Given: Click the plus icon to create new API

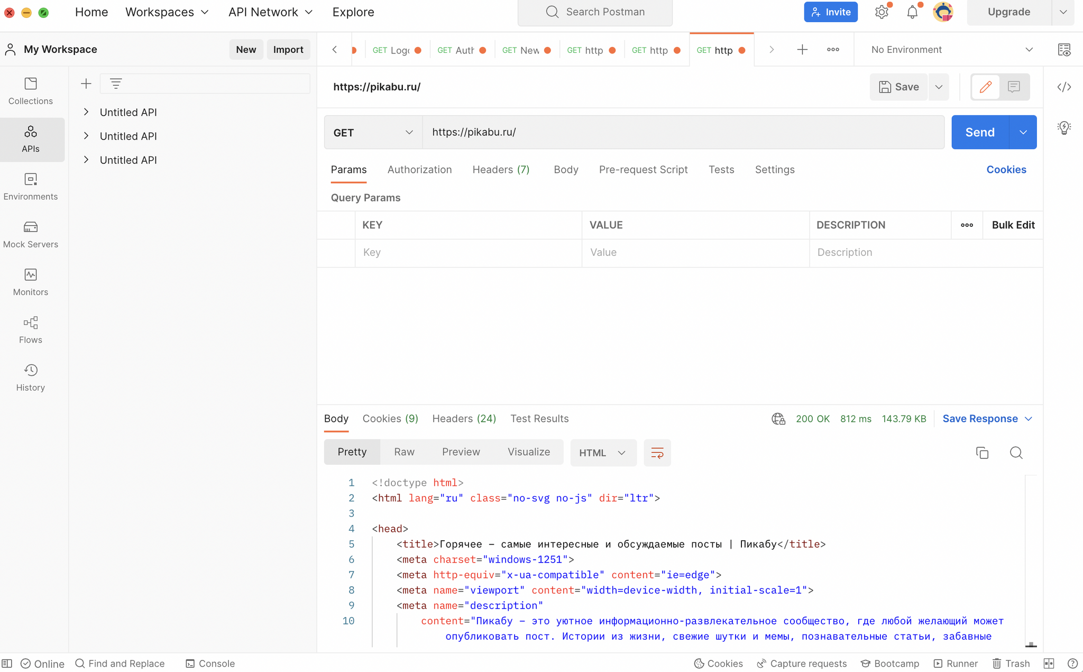Looking at the screenshot, I should click(x=86, y=84).
